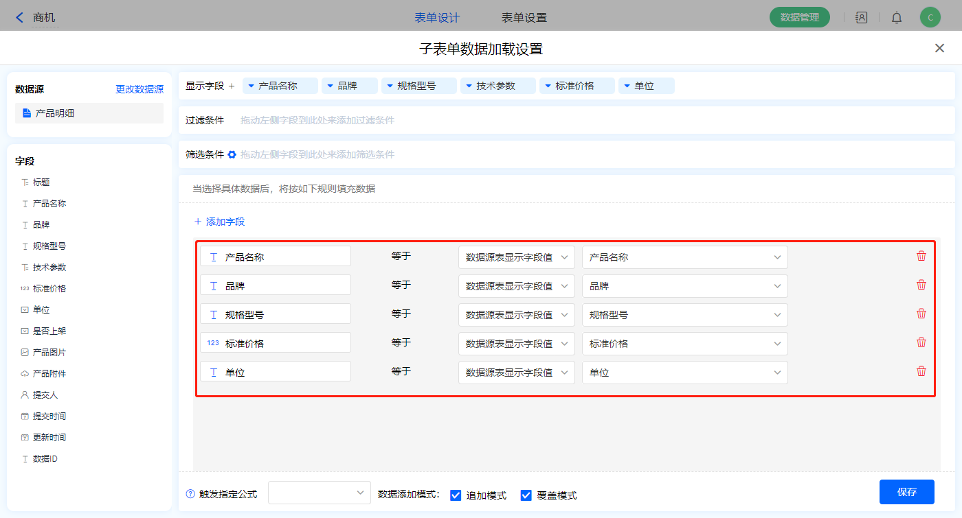Open the 标准价格 value dropdown on the right
962x518 pixels.
click(x=684, y=344)
